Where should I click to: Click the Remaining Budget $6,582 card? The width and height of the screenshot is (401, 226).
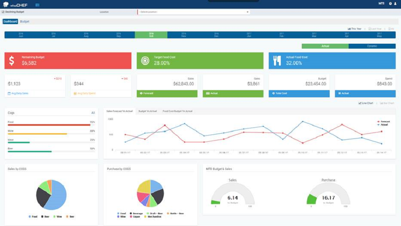(68, 61)
